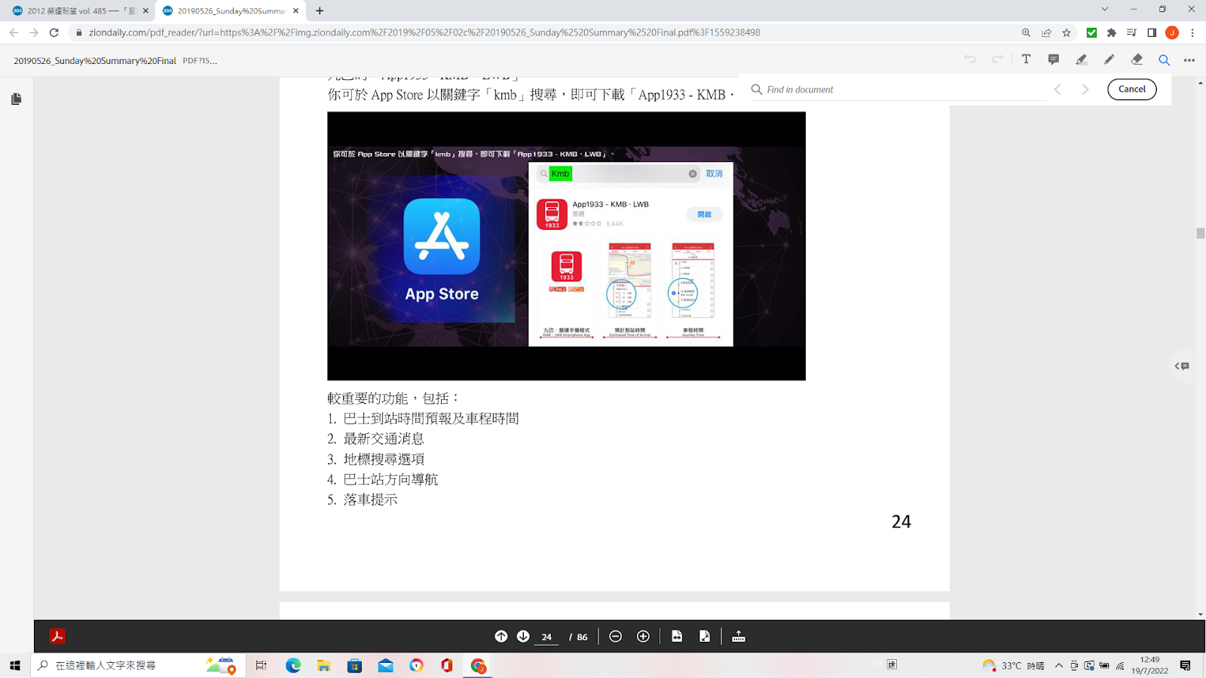Click the green checkmark extension icon

(1091, 32)
